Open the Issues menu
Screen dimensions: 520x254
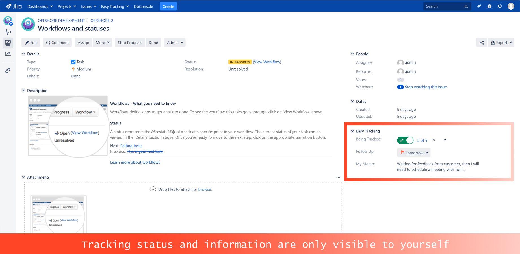click(x=89, y=6)
